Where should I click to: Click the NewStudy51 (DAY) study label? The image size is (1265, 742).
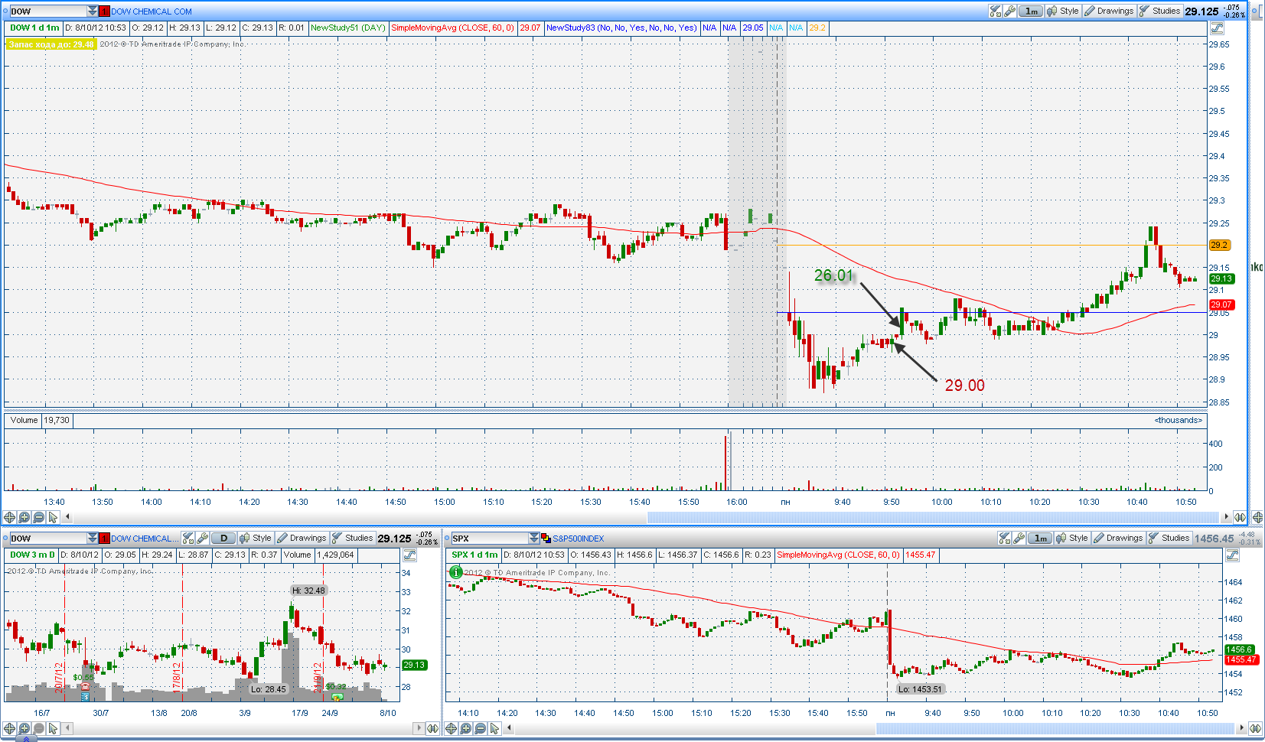point(348,28)
